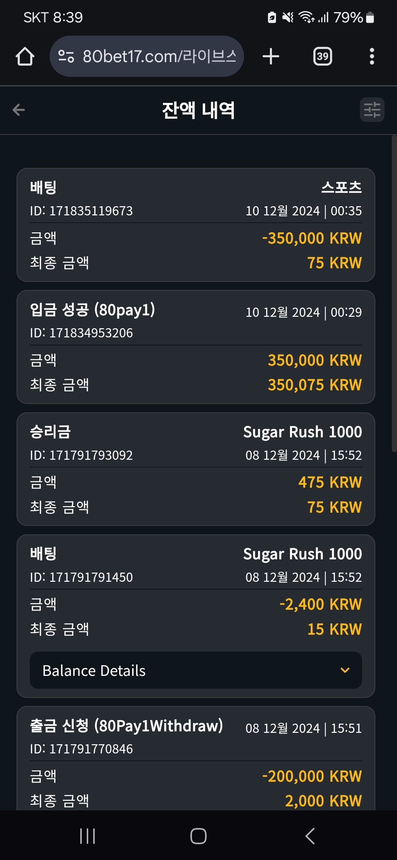Select the 출금 신청 (80Pay1Withdraw) entry
The image size is (397, 860).
196,758
